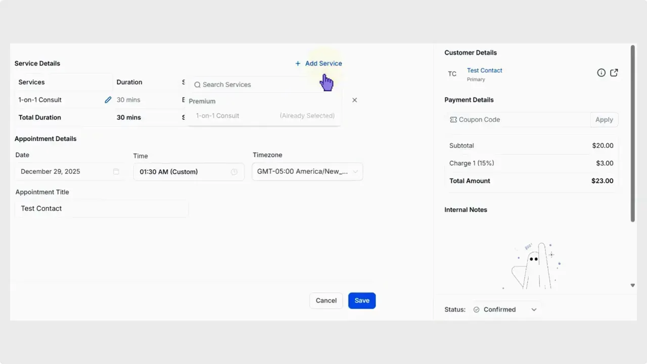Select the Premium services group

point(202,101)
